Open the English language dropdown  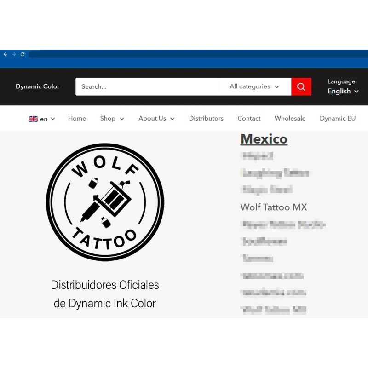point(343,91)
